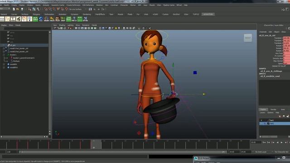Click the Translate X value field
290x163 pixels.
pyautogui.click(x=286, y=38)
